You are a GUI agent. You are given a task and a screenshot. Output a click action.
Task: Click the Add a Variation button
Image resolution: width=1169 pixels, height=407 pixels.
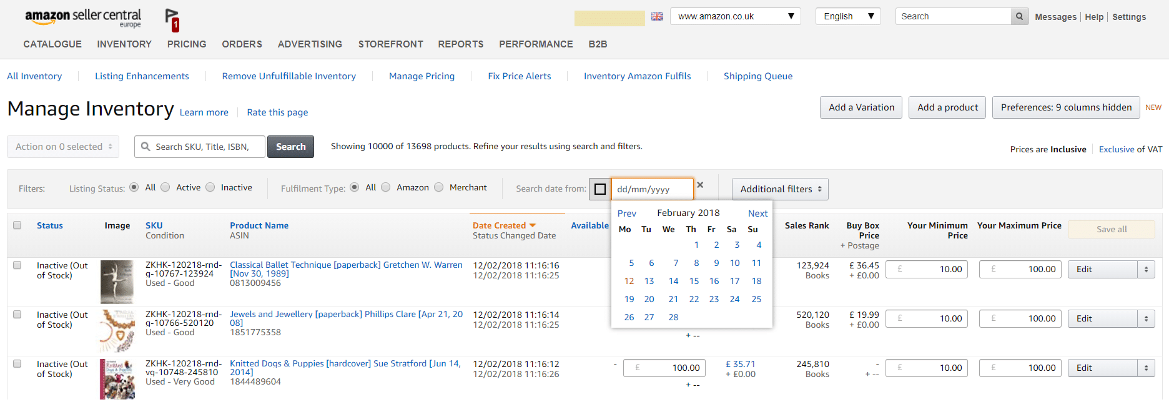click(861, 107)
